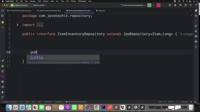Viewport: 200px width, 112px height.
Task: Toggle read-only lock icon in status bar
Action: 191,102
